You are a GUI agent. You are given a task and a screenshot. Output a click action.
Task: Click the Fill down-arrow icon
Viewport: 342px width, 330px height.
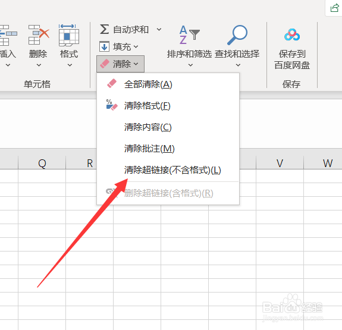point(104,46)
